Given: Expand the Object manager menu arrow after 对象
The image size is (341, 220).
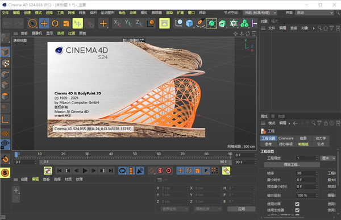Looking at the screenshot, I should [314, 28].
